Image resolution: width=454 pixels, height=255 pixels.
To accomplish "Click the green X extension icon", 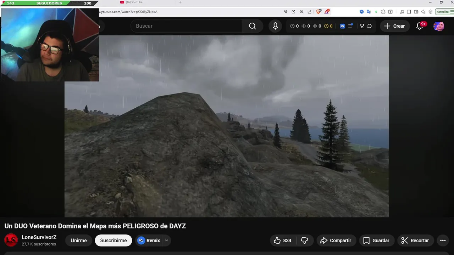I will (x=376, y=12).
